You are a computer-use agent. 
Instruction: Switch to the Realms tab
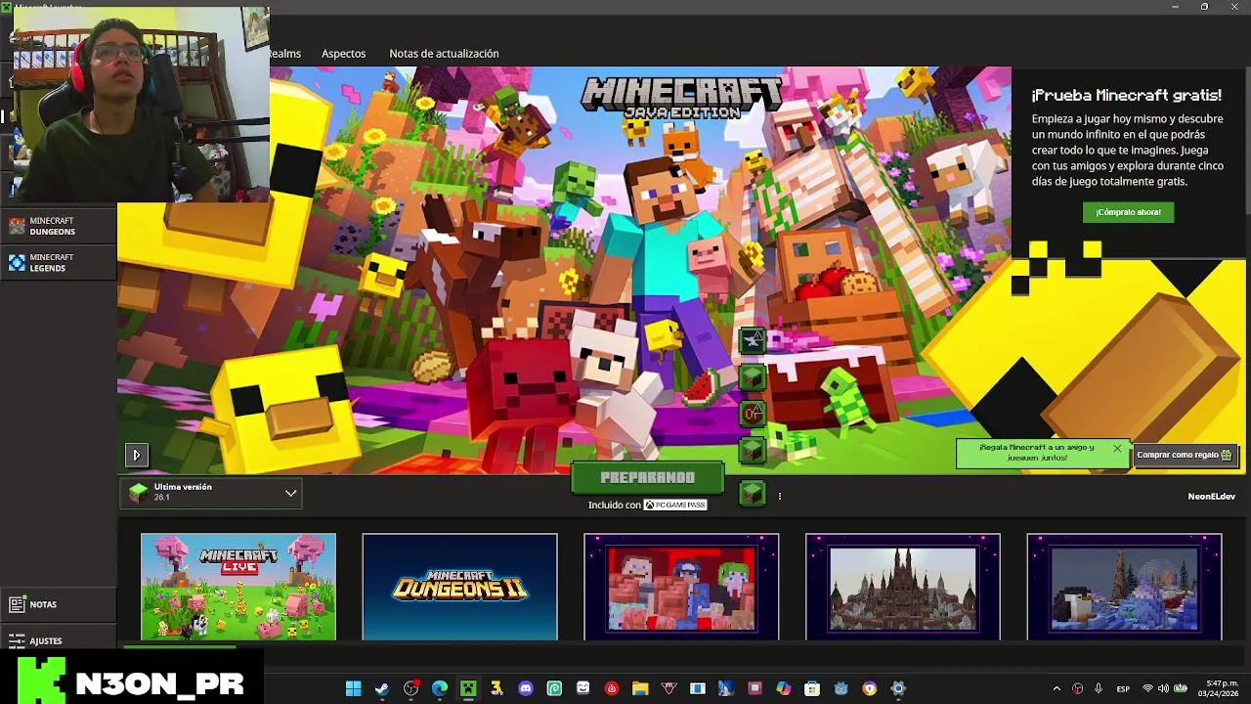285,54
